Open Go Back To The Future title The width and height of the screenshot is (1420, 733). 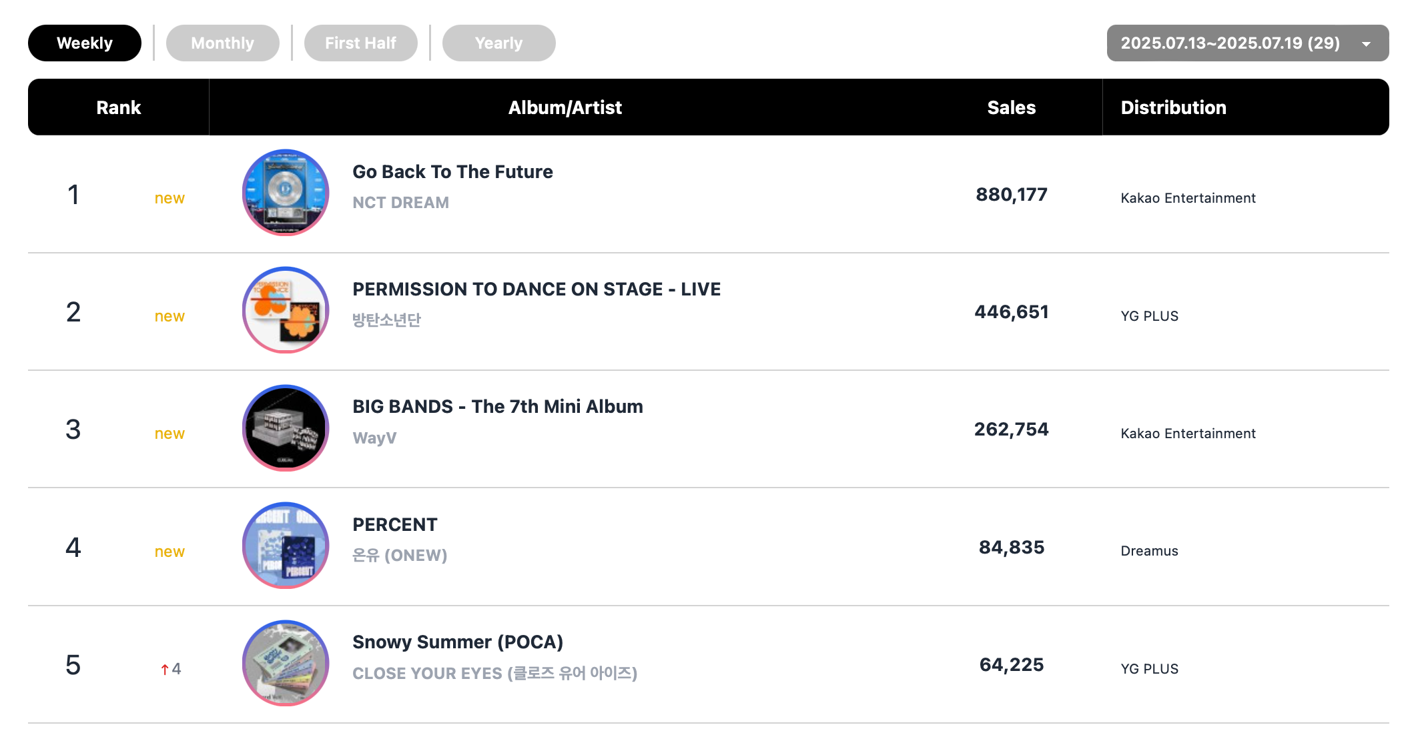point(452,172)
